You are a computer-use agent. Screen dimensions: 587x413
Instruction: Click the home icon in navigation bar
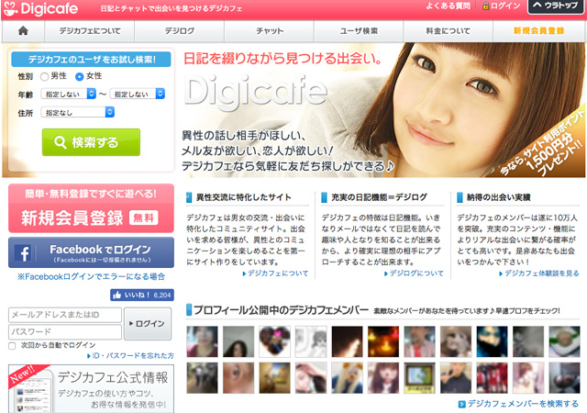(x=23, y=30)
